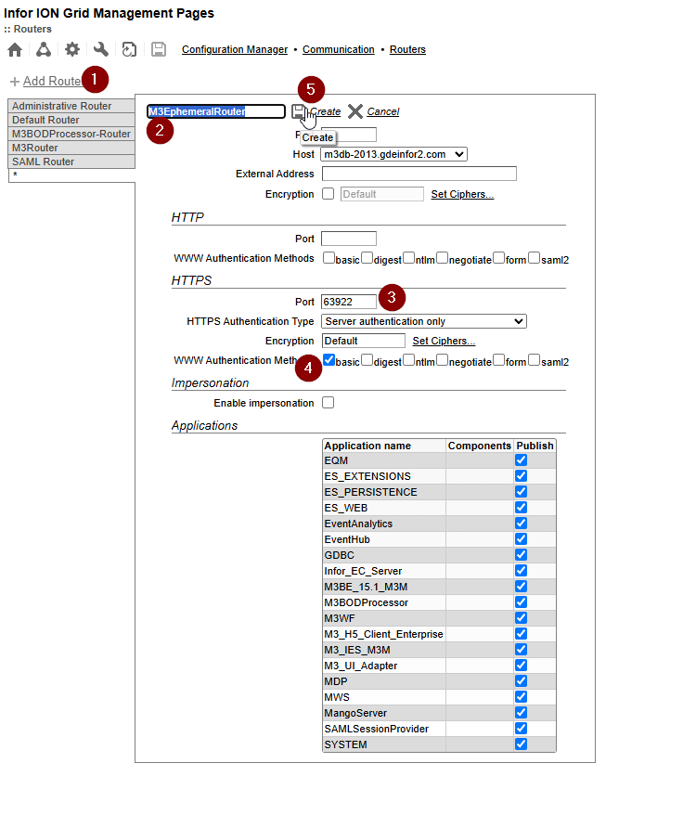Uncheck Publish for M3BODProcessor
The image size is (683, 815).
click(x=522, y=602)
